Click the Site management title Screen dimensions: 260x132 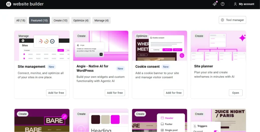(x=31, y=67)
